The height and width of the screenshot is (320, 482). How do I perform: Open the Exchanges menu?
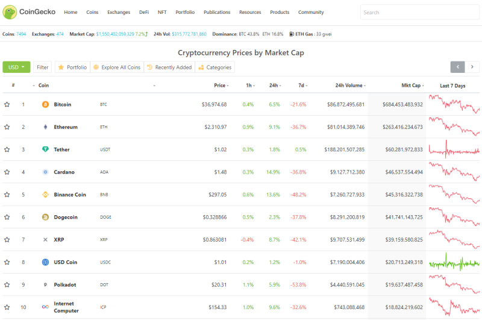(119, 12)
